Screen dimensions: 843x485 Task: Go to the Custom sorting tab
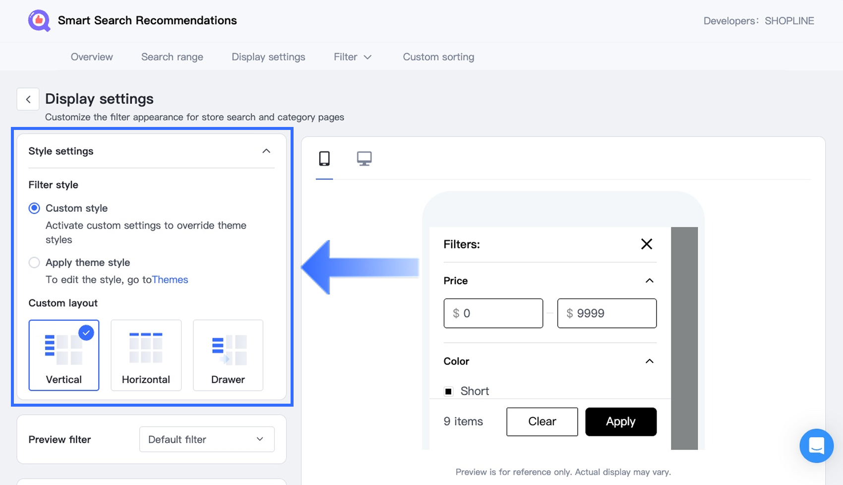click(438, 57)
